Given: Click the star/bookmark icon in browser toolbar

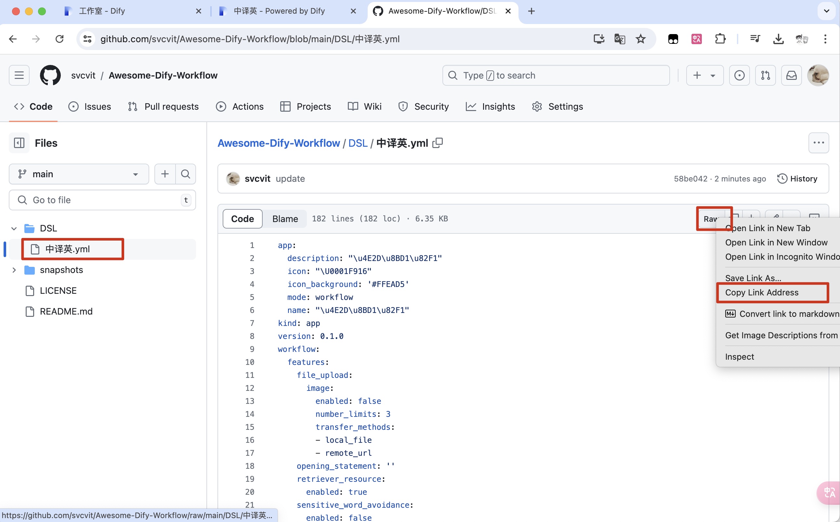Looking at the screenshot, I should [x=641, y=39].
